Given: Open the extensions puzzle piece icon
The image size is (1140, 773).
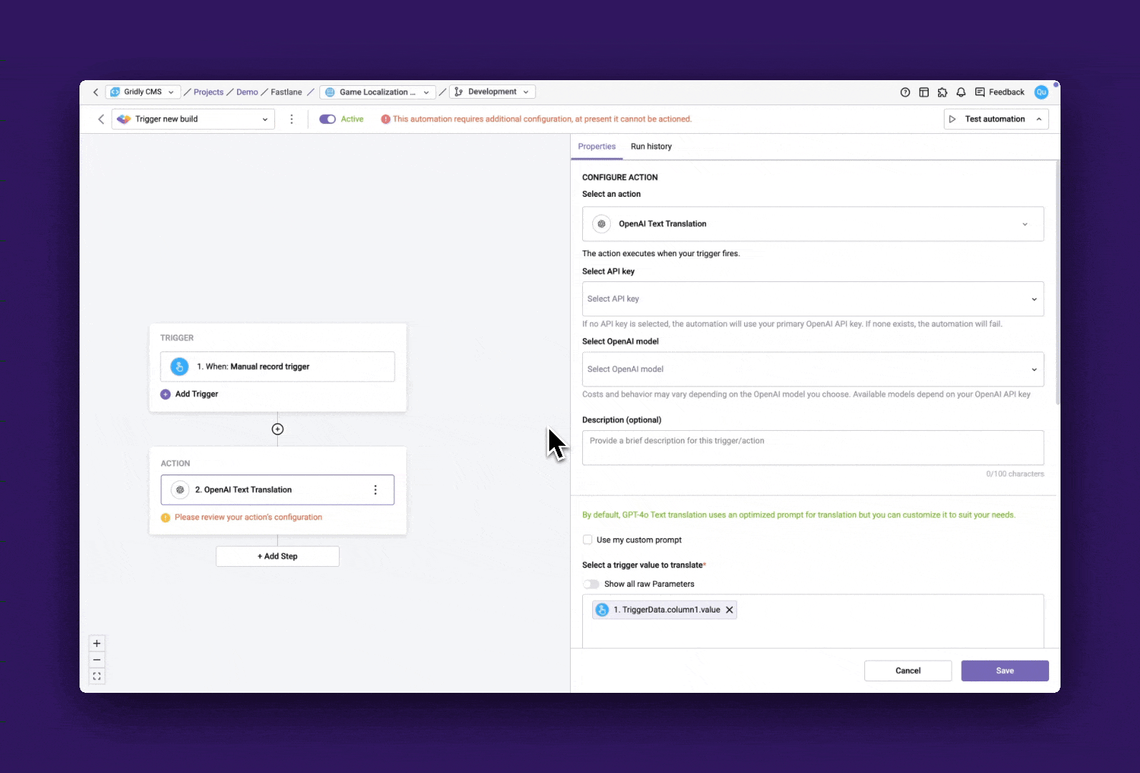Looking at the screenshot, I should [x=942, y=92].
